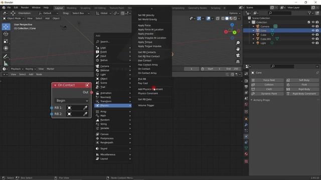Open the Global transform orientation dropdown
Screen dimensions: 321x180
[x=104, y=13]
